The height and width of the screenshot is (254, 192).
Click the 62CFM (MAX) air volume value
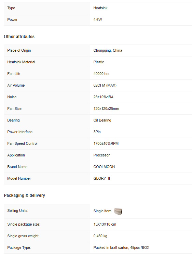pyautogui.click(x=105, y=85)
